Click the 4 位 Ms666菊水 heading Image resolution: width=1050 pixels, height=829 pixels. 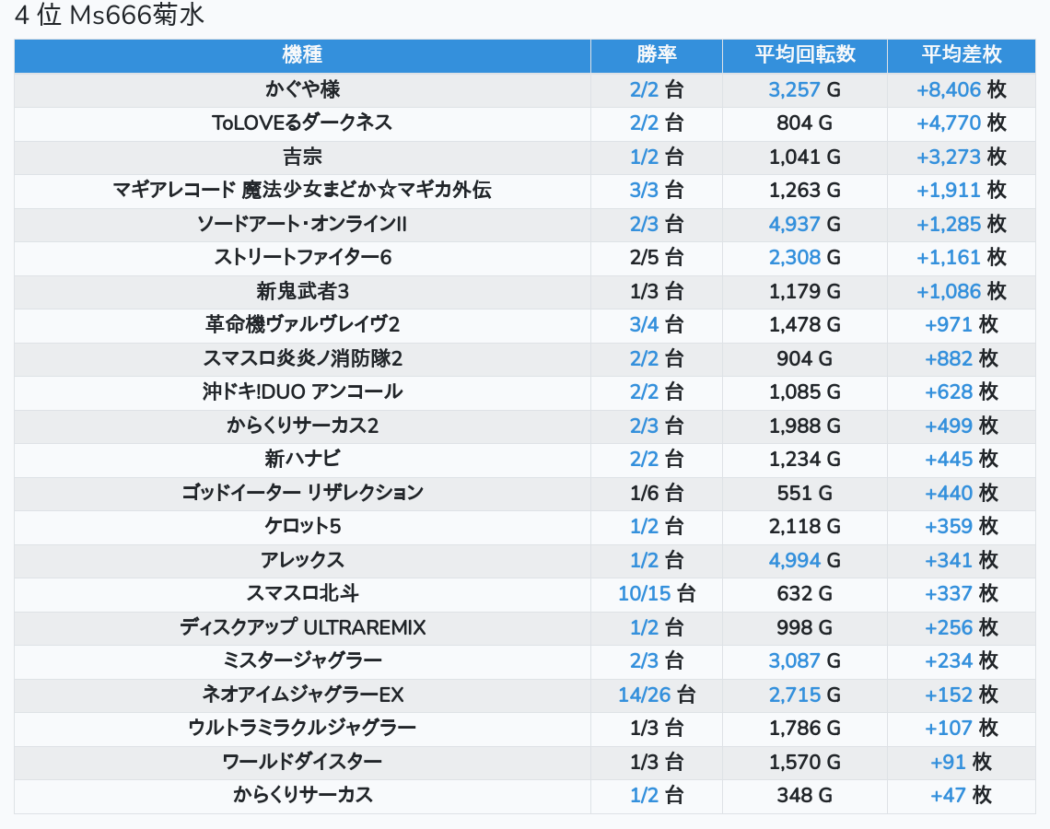pyautogui.click(x=110, y=15)
